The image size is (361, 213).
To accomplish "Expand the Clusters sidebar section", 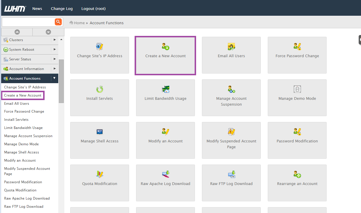I will [54, 40].
